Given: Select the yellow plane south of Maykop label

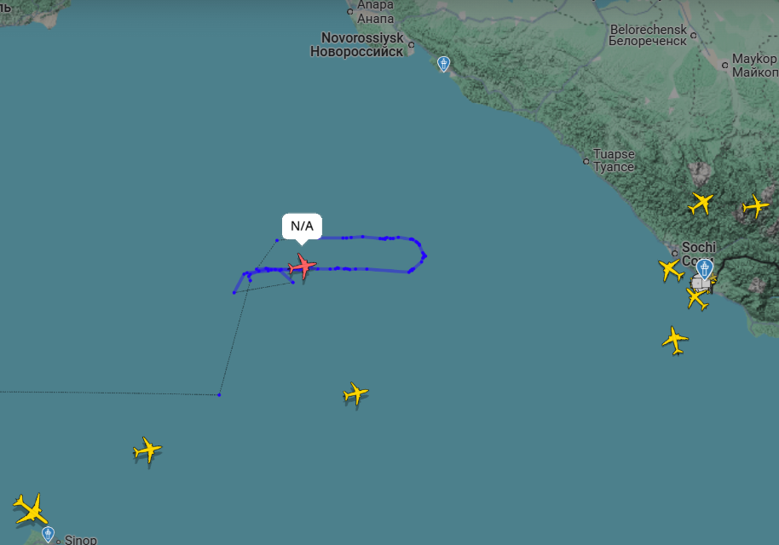Looking at the screenshot, I should 755,205.
